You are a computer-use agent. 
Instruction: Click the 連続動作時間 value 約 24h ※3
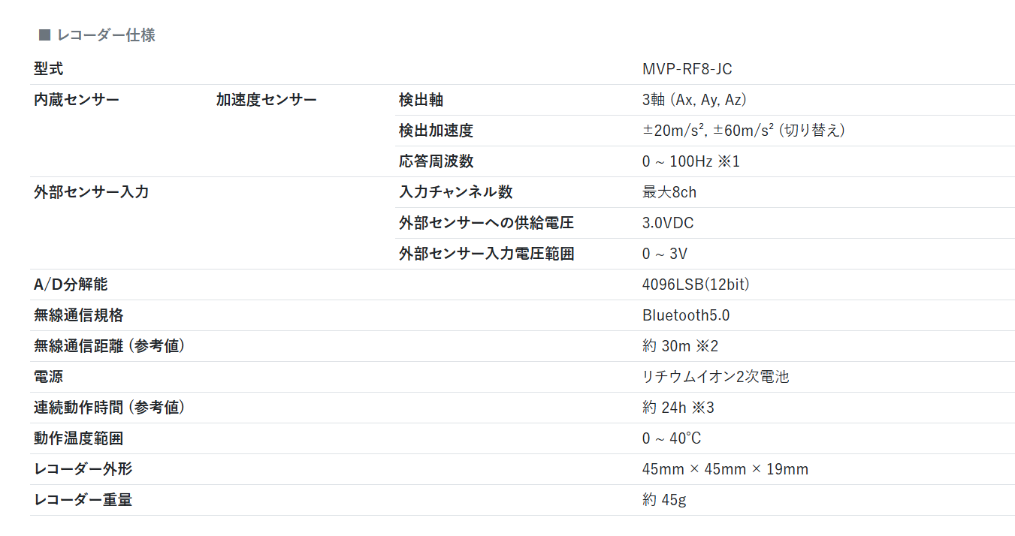pyautogui.click(x=678, y=408)
